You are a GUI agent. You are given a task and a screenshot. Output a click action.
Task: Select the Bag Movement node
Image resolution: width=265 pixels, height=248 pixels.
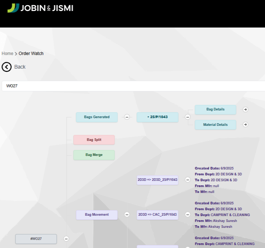(x=97, y=215)
